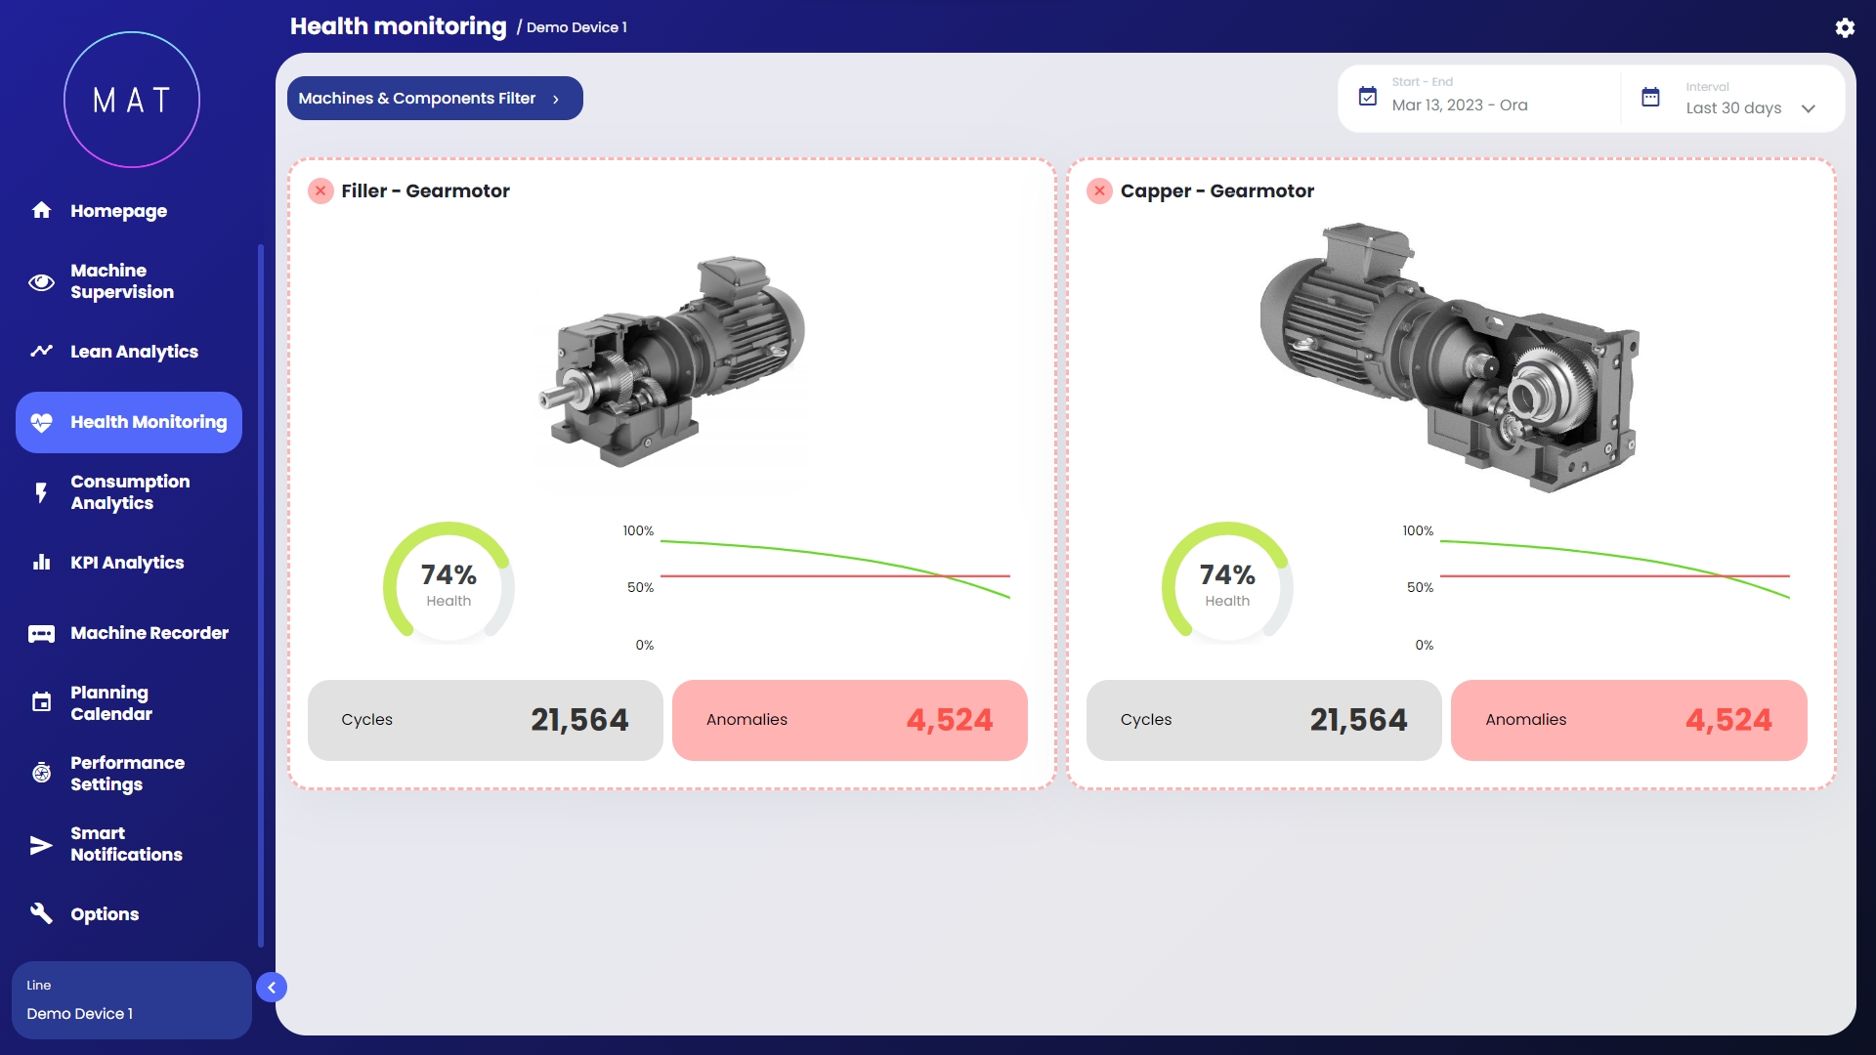Click the Capper gearmotor image

[1450, 357]
